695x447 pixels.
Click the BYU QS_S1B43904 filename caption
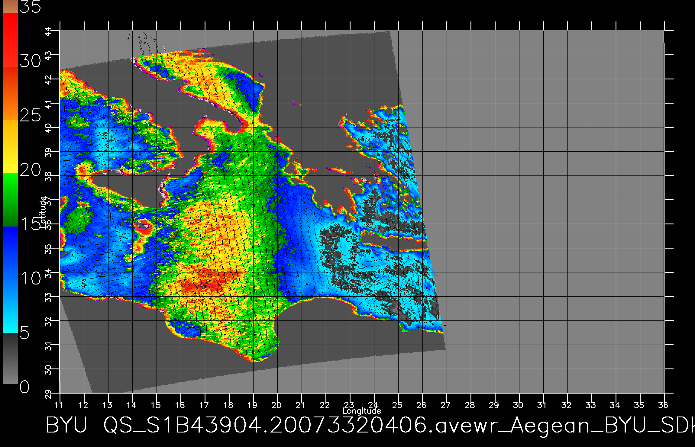pyautogui.click(x=370, y=426)
